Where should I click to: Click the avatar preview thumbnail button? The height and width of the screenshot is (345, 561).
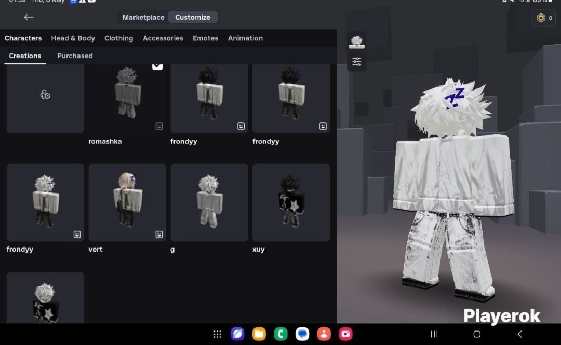tap(356, 41)
